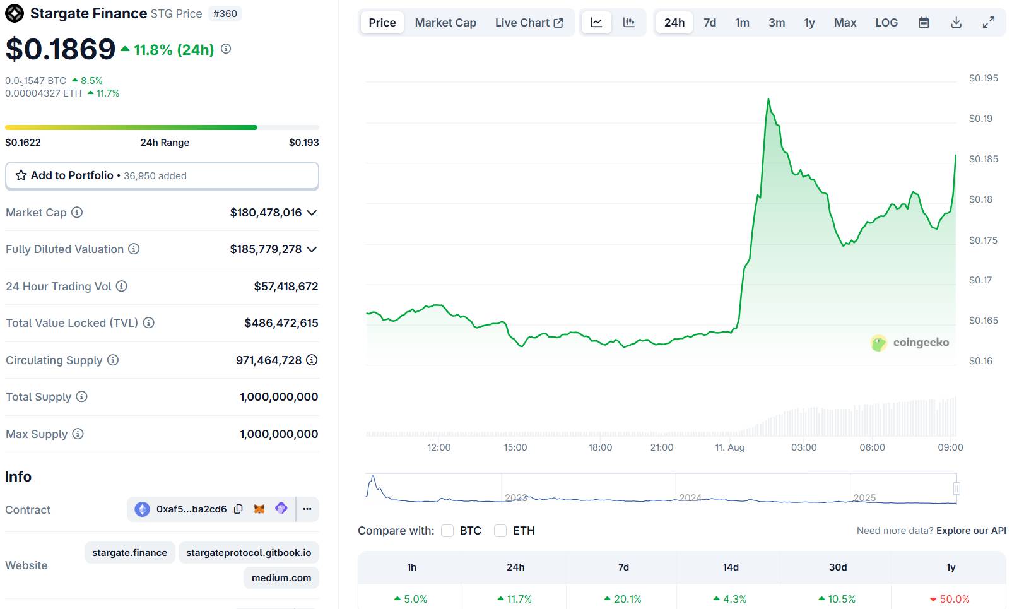The image size is (1024, 609).
Task: Click the Ethereum chain icon in Contract
Action: (x=143, y=509)
